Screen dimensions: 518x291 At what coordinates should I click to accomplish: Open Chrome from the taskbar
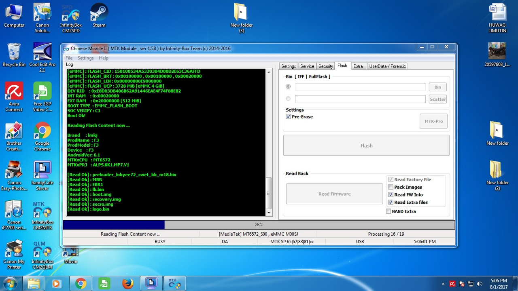[x=81, y=284]
